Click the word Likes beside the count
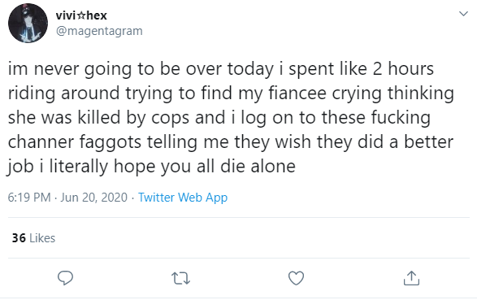 42,238
